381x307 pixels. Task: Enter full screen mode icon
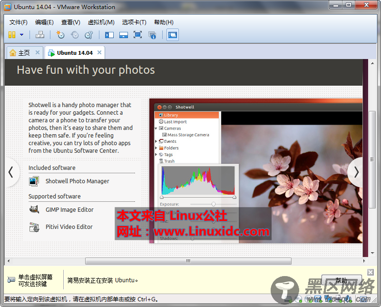tap(138, 35)
